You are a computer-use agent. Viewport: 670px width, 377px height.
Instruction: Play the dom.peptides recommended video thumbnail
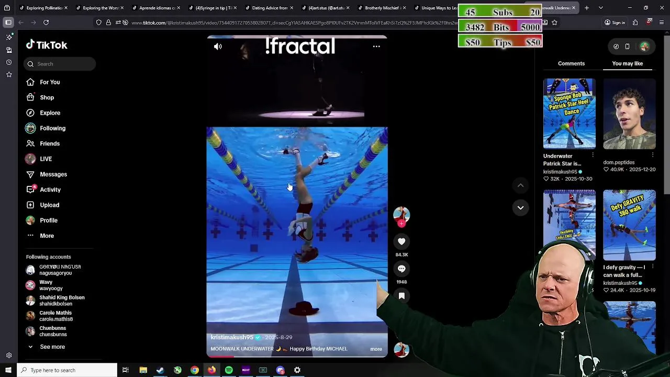(x=629, y=114)
